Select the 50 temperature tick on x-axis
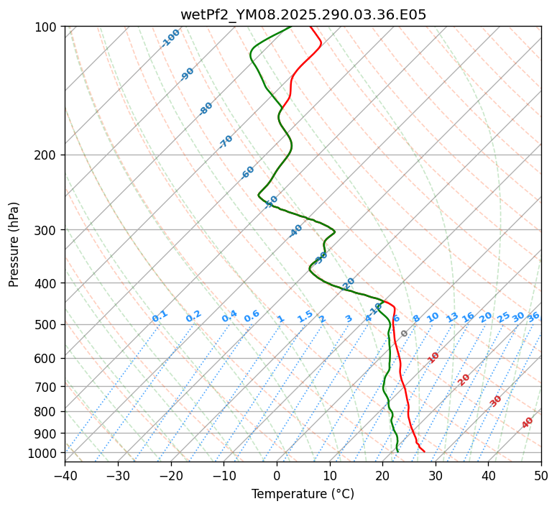 [x=541, y=475]
